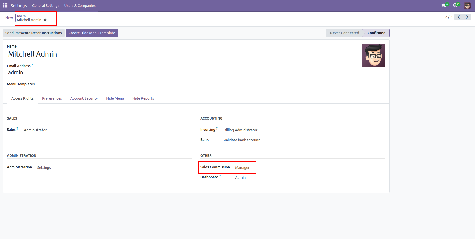The image size is (475, 239).
Task: Open the Users & Companies menu
Action: pyautogui.click(x=80, y=6)
